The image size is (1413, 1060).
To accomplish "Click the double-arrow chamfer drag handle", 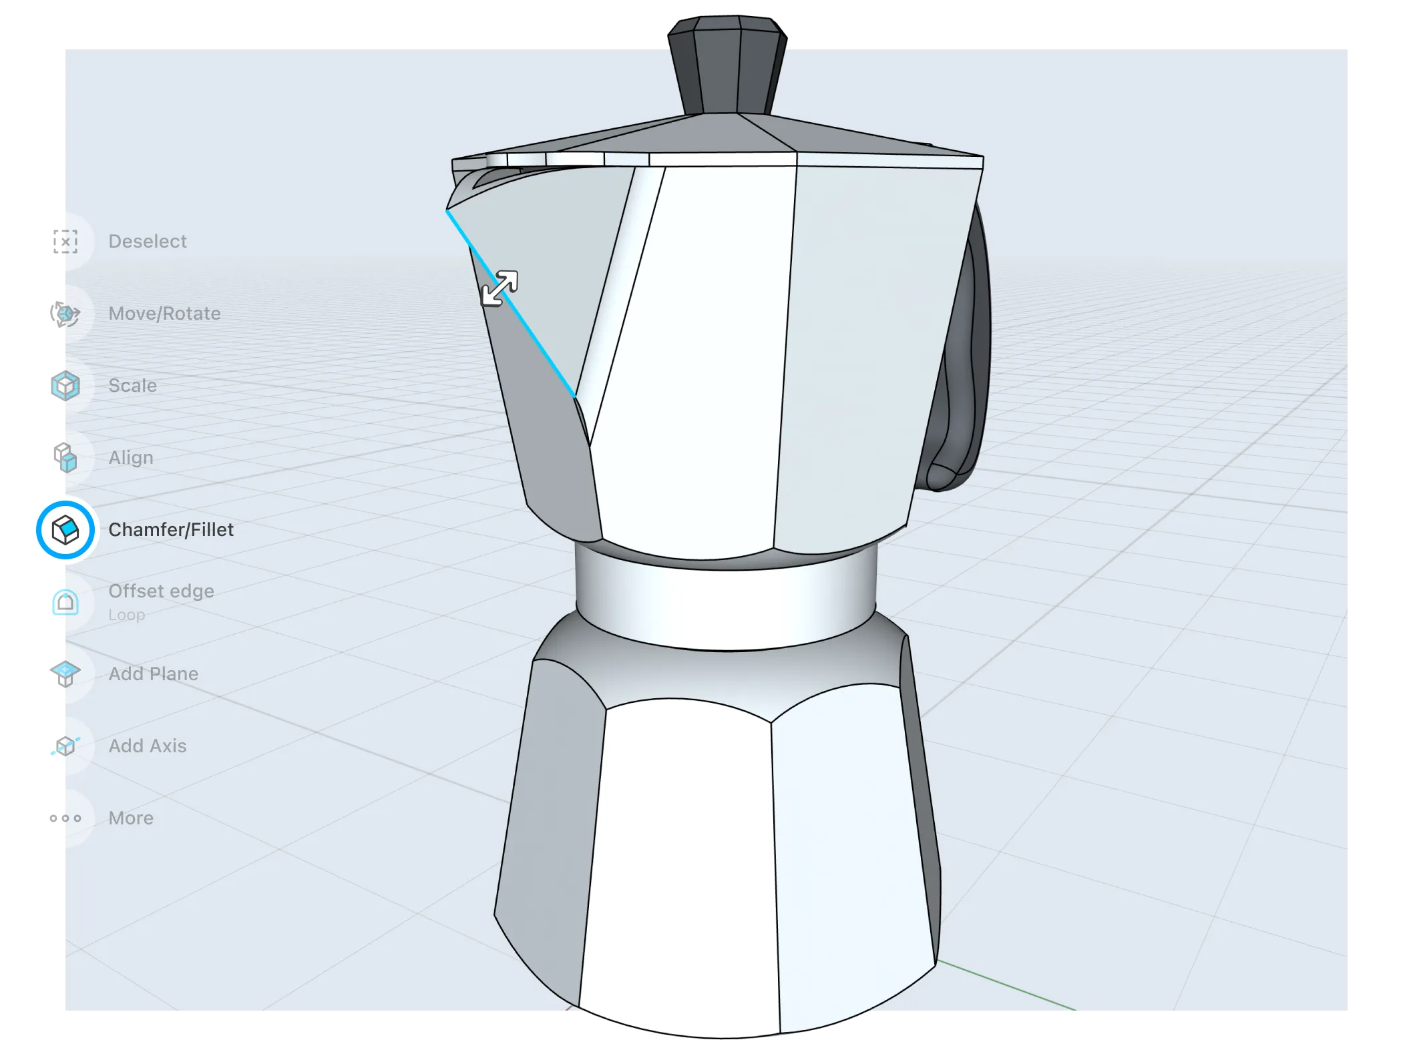I will (499, 288).
